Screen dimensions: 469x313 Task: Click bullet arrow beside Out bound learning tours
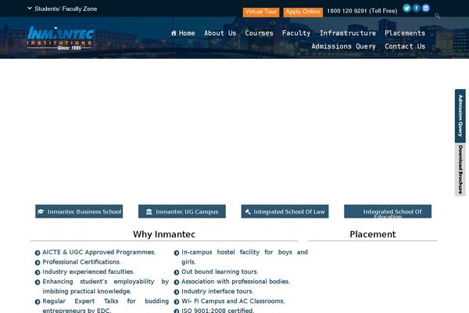(177, 272)
